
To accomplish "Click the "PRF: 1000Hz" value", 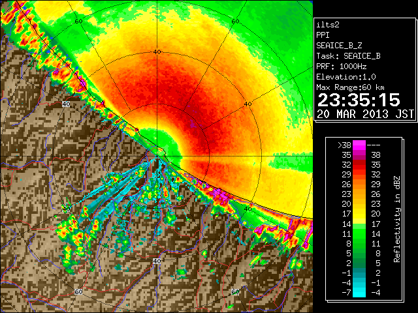I will click(x=341, y=67).
